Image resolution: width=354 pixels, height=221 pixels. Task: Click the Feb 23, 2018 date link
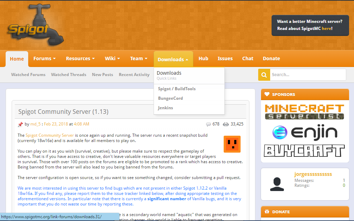(x=56, y=124)
